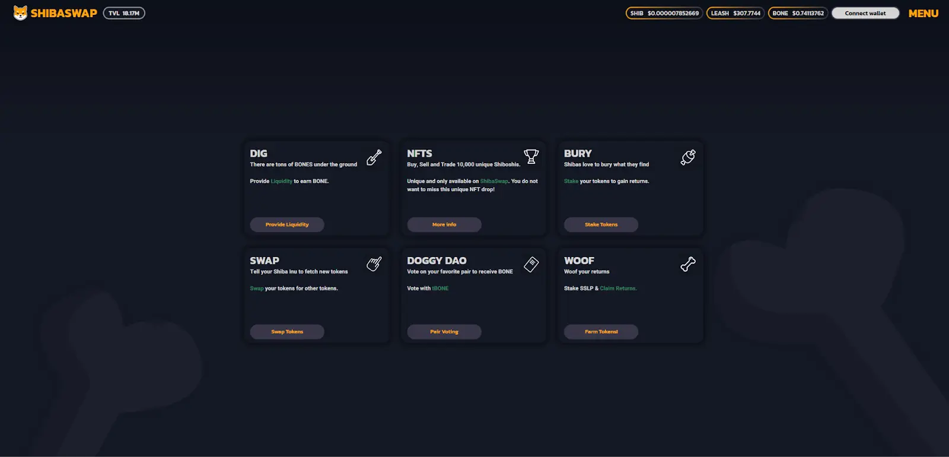Click the Swap Tokens button
This screenshot has width=949, height=457.
(287, 332)
